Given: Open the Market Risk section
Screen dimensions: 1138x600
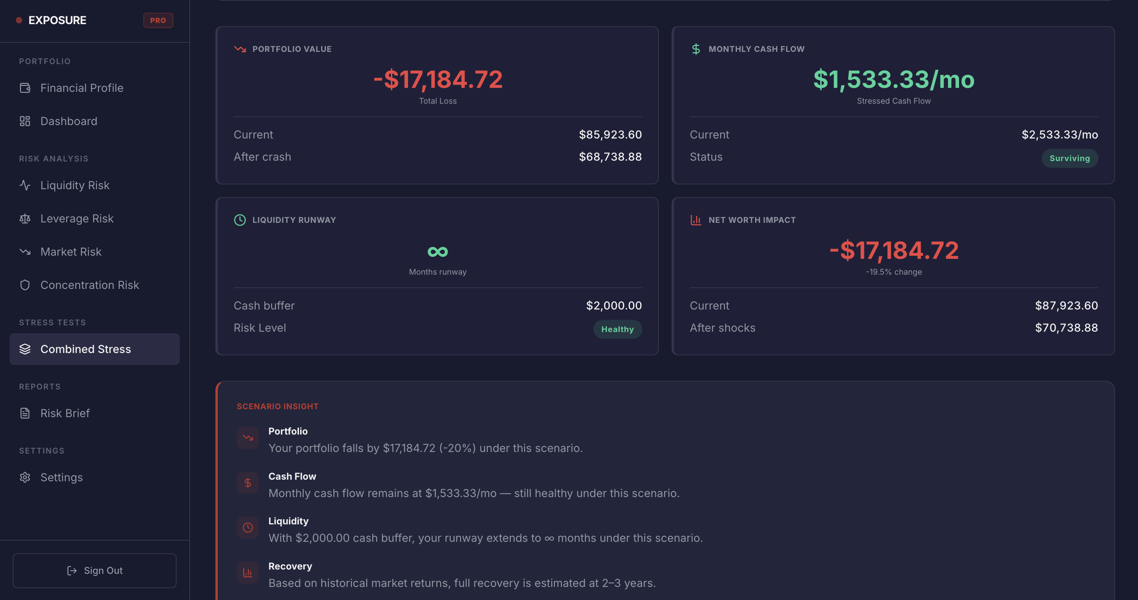Looking at the screenshot, I should (x=71, y=252).
